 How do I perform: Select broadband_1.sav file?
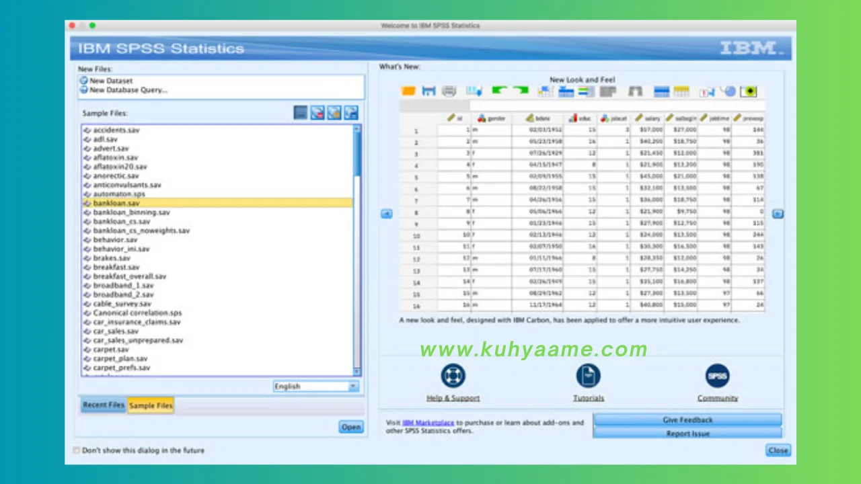click(x=217, y=285)
